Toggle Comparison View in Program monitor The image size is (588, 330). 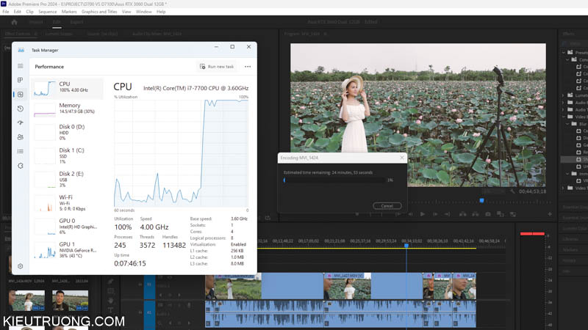(501, 214)
